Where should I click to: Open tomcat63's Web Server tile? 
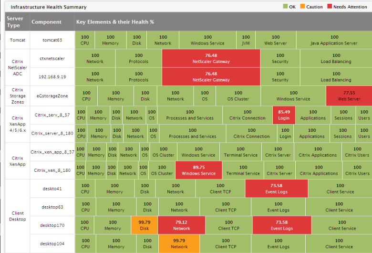[x=276, y=40]
